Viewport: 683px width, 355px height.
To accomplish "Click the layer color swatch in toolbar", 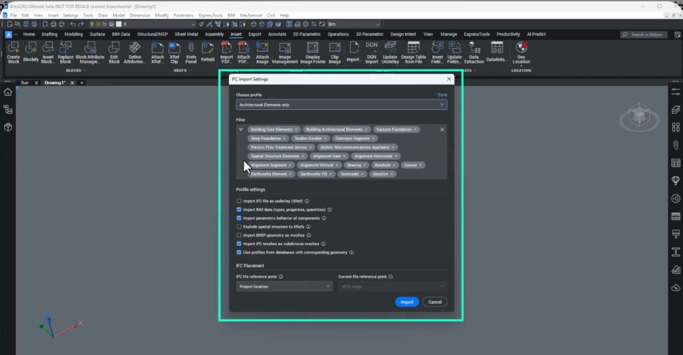I will [x=119, y=24].
